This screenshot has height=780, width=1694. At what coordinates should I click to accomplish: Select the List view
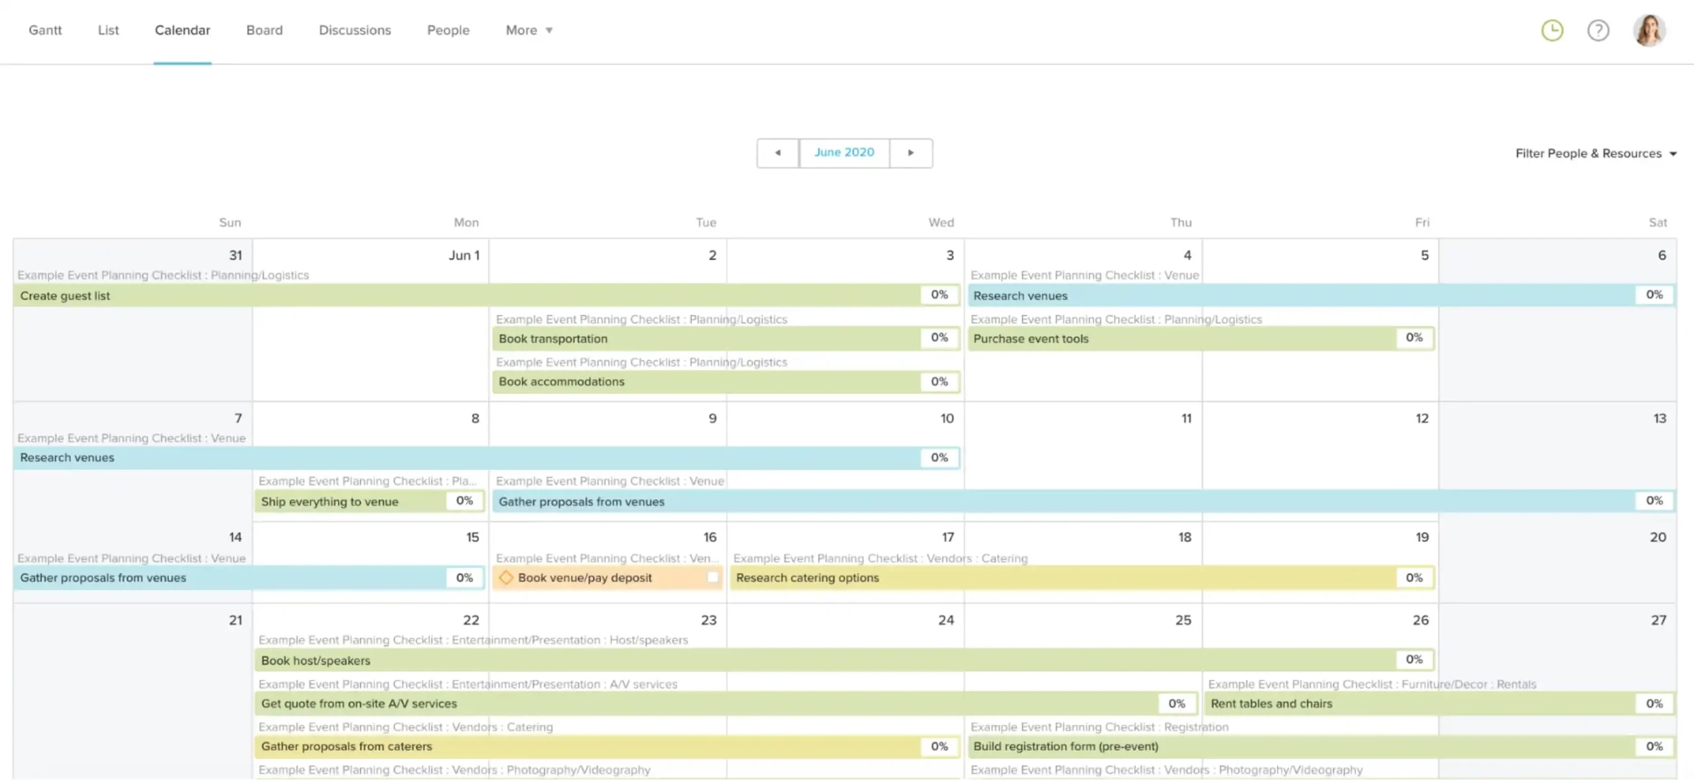pos(108,30)
